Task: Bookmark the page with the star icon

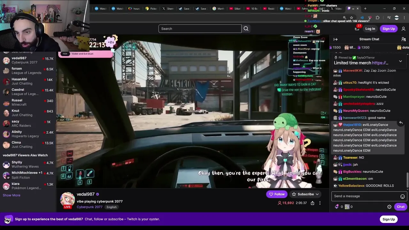Action: 351,18
